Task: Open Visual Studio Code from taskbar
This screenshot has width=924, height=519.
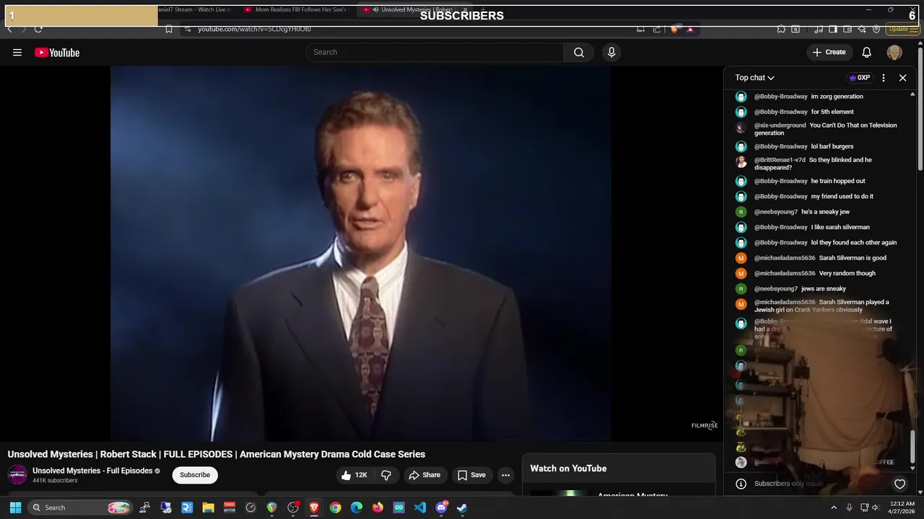Action: point(420,507)
